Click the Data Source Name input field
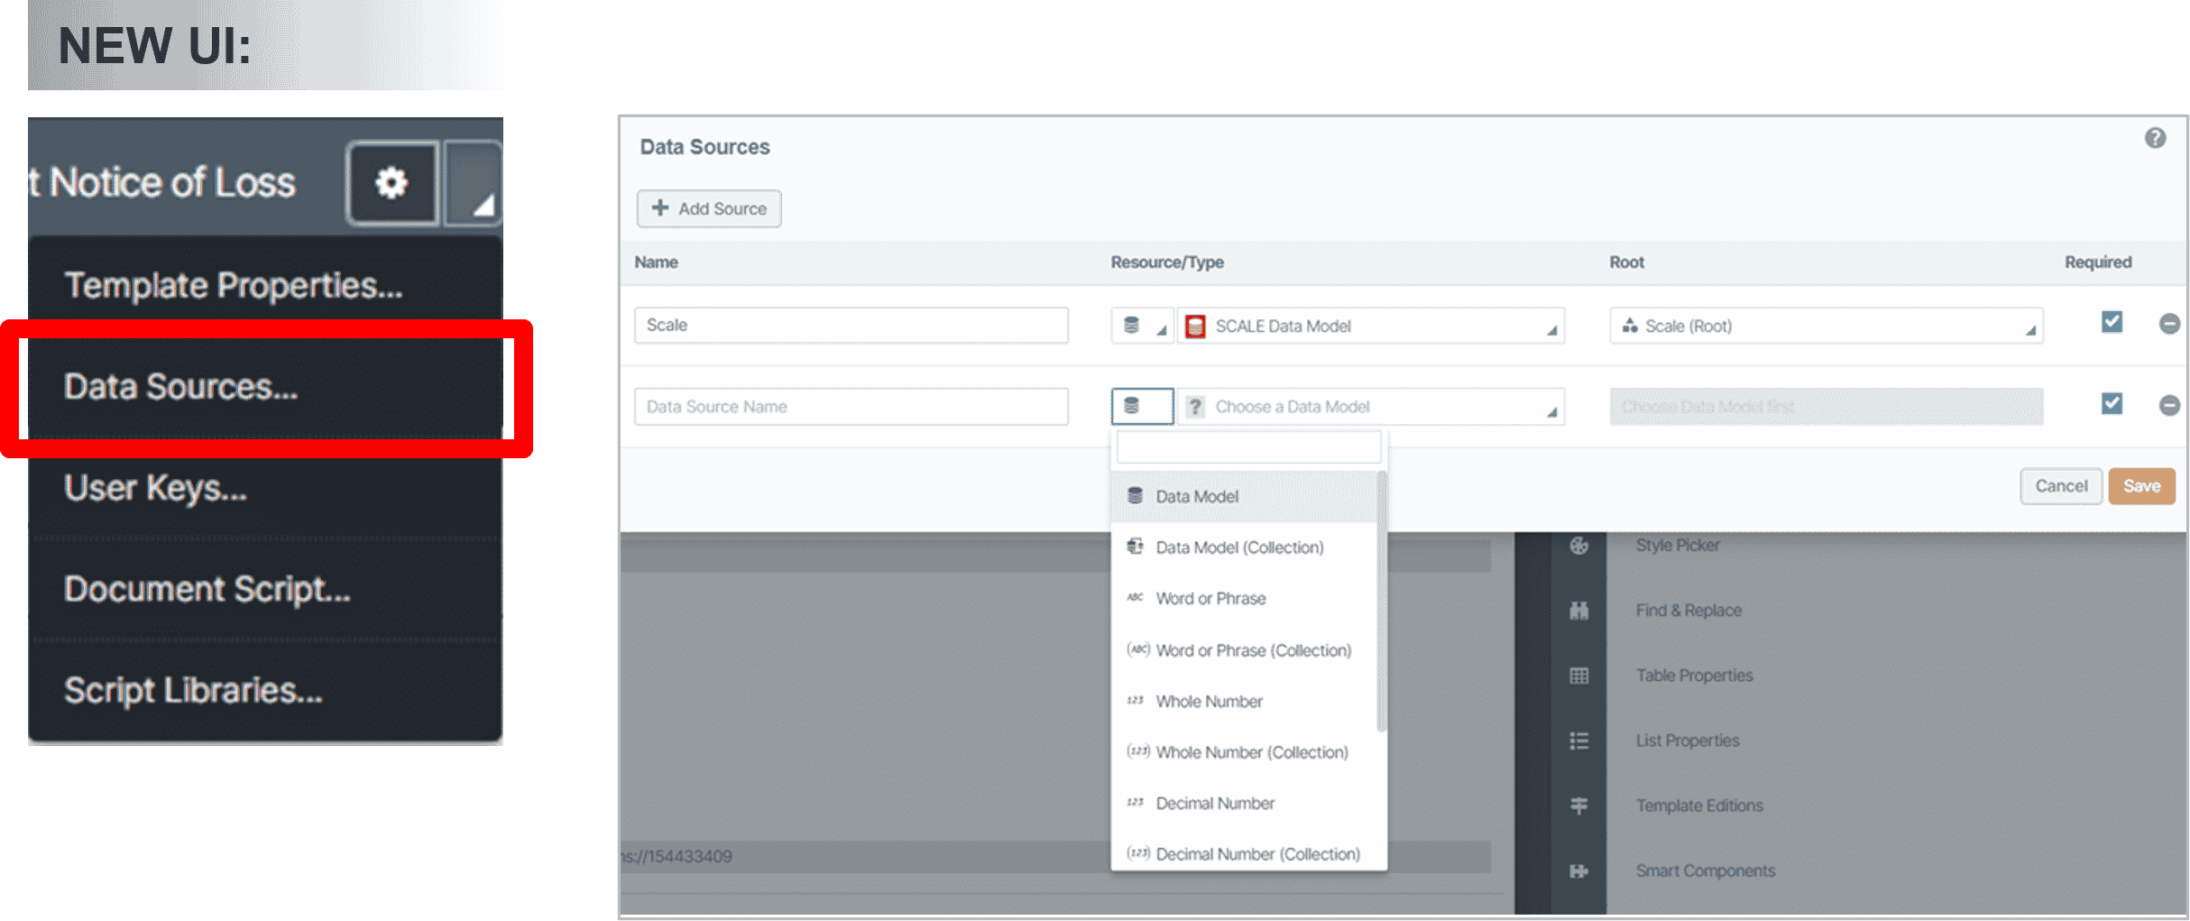Screen dimensions: 2190x921 pyautogui.click(x=851, y=407)
